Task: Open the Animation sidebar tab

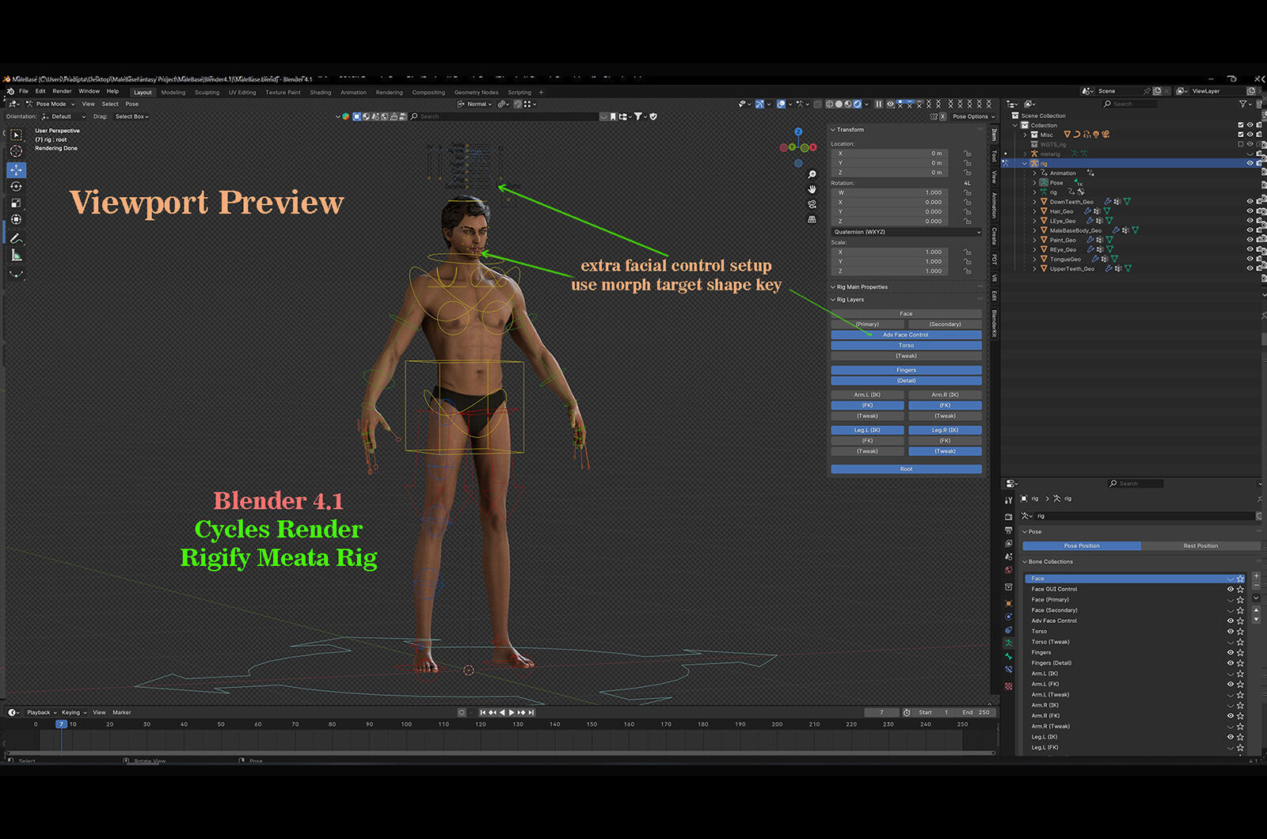Action: [x=994, y=205]
